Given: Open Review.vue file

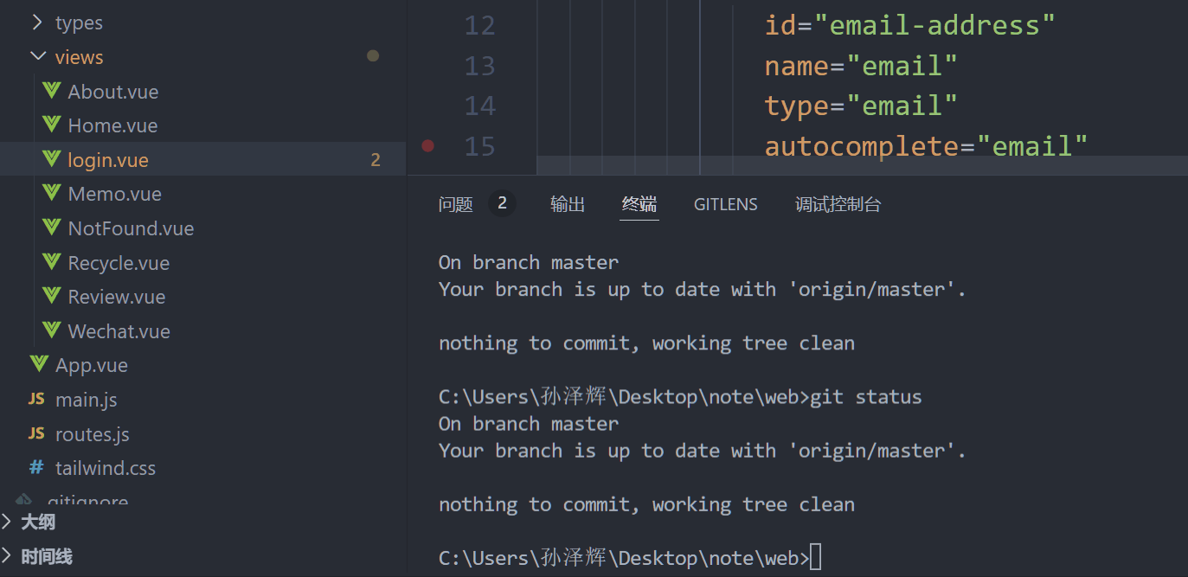Looking at the screenshot, I should 117,297.
